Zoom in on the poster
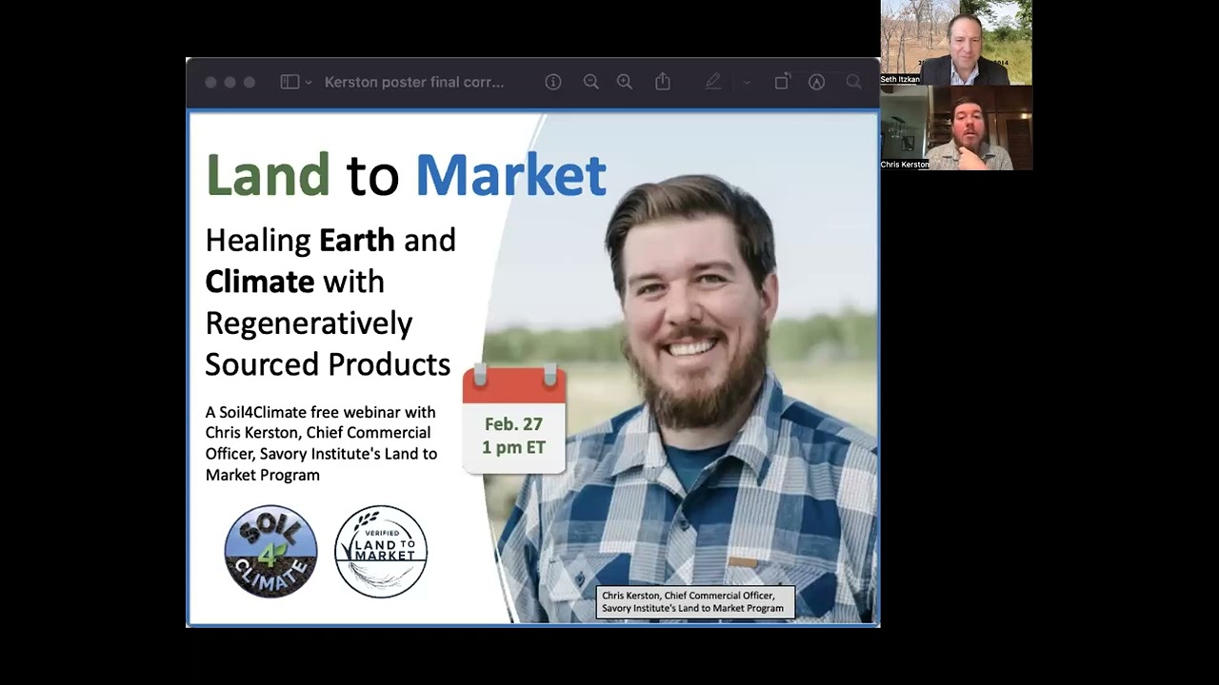This screenshot has height=685, width=1219. [625, 83]
